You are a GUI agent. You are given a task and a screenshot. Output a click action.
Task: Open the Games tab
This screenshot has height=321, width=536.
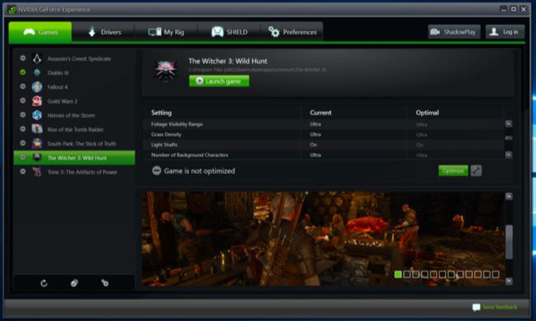(x=40, y=32)
